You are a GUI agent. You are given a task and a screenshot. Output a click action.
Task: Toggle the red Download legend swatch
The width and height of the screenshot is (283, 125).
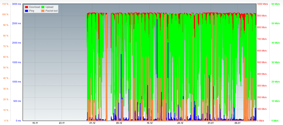[x=27, y=7]
